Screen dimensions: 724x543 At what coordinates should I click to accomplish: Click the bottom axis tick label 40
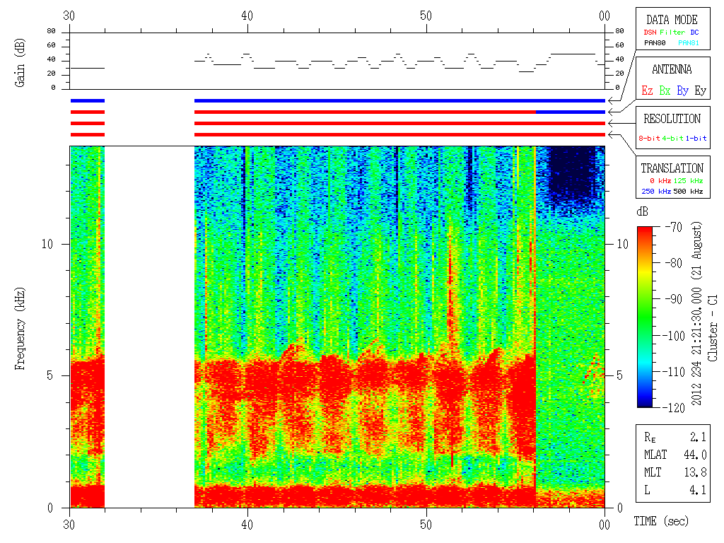(x=247, y=525)
